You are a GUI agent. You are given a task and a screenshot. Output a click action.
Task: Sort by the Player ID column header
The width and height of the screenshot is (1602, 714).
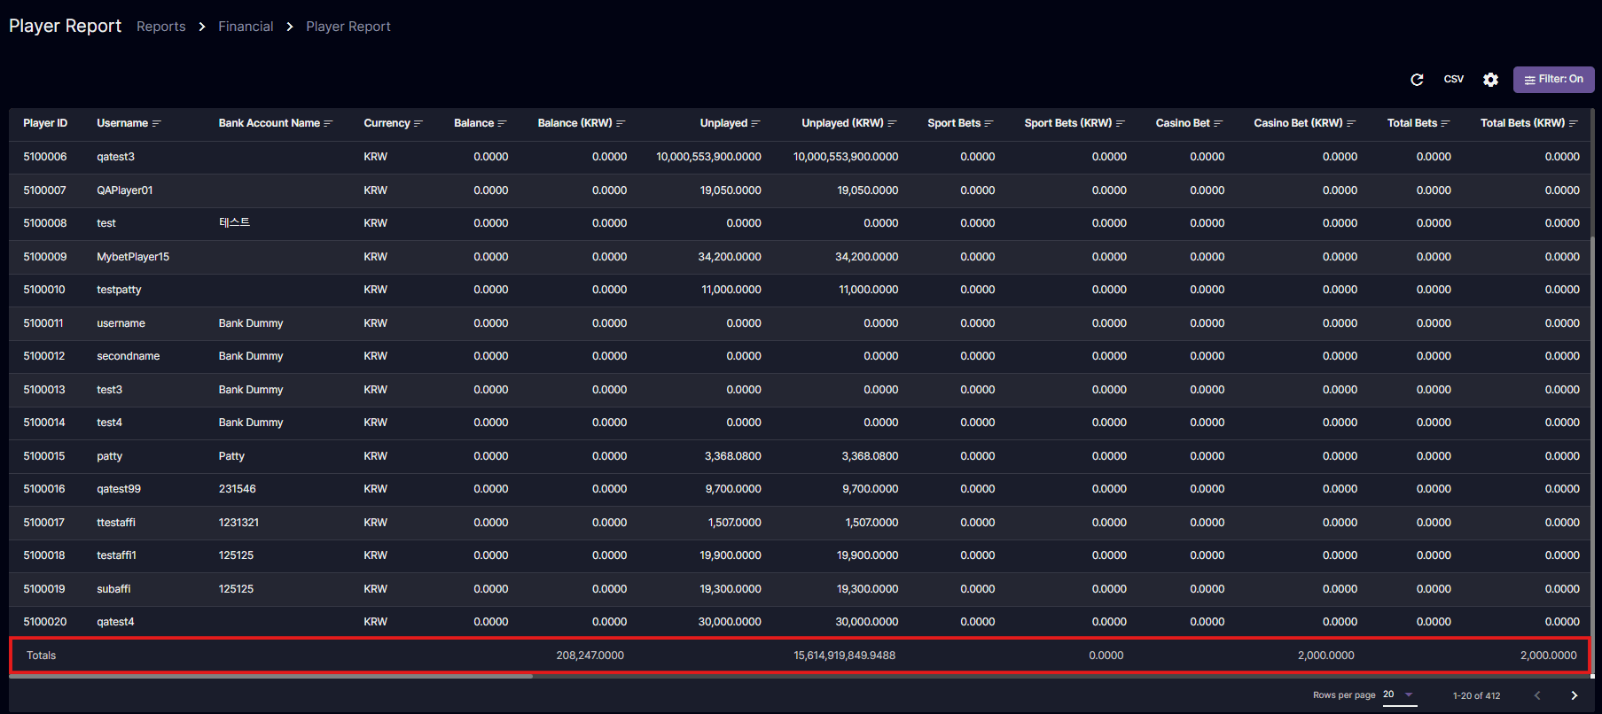point(45,123)
